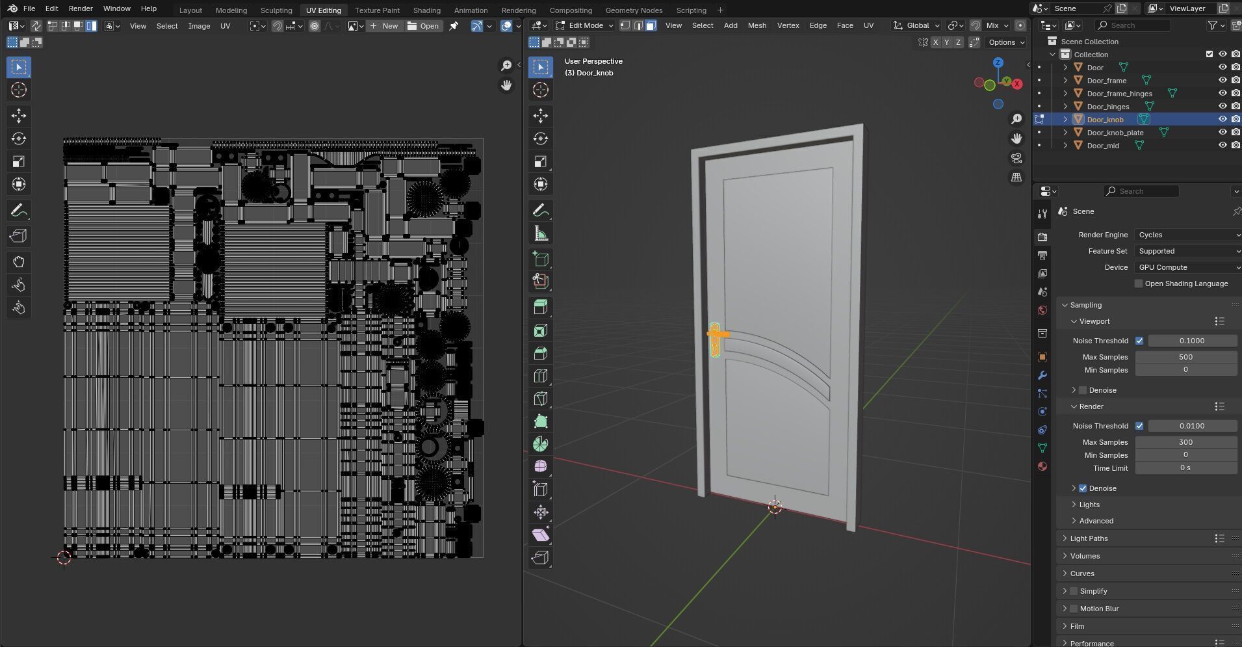Select the Loop Cut tool
Viewport: 1242px width, 647px height.
(x=541, y=376)
